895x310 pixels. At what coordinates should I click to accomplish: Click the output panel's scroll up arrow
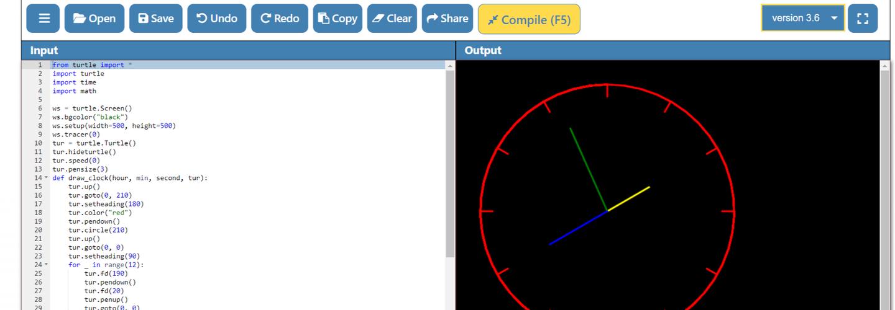884,65
